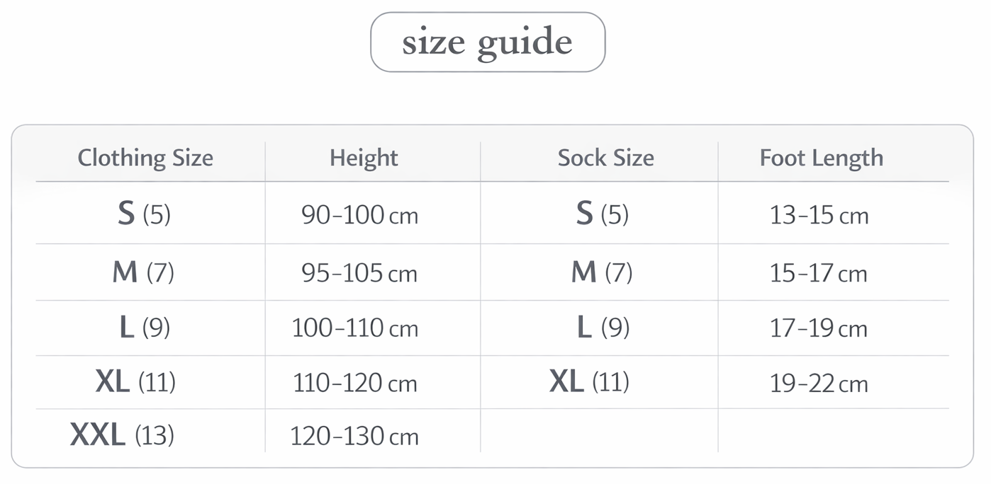The image size is (991, 484).
Task: Select the 15-17 cm foot length
Action: pos(819,272)
